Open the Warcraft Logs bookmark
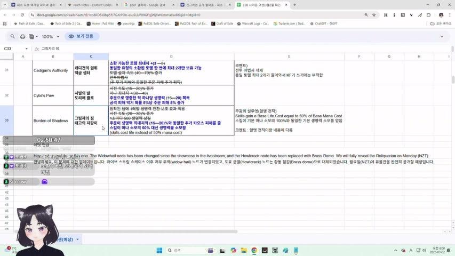The height and width of the screenshot is (256, 455). click(x=253, y=24)
